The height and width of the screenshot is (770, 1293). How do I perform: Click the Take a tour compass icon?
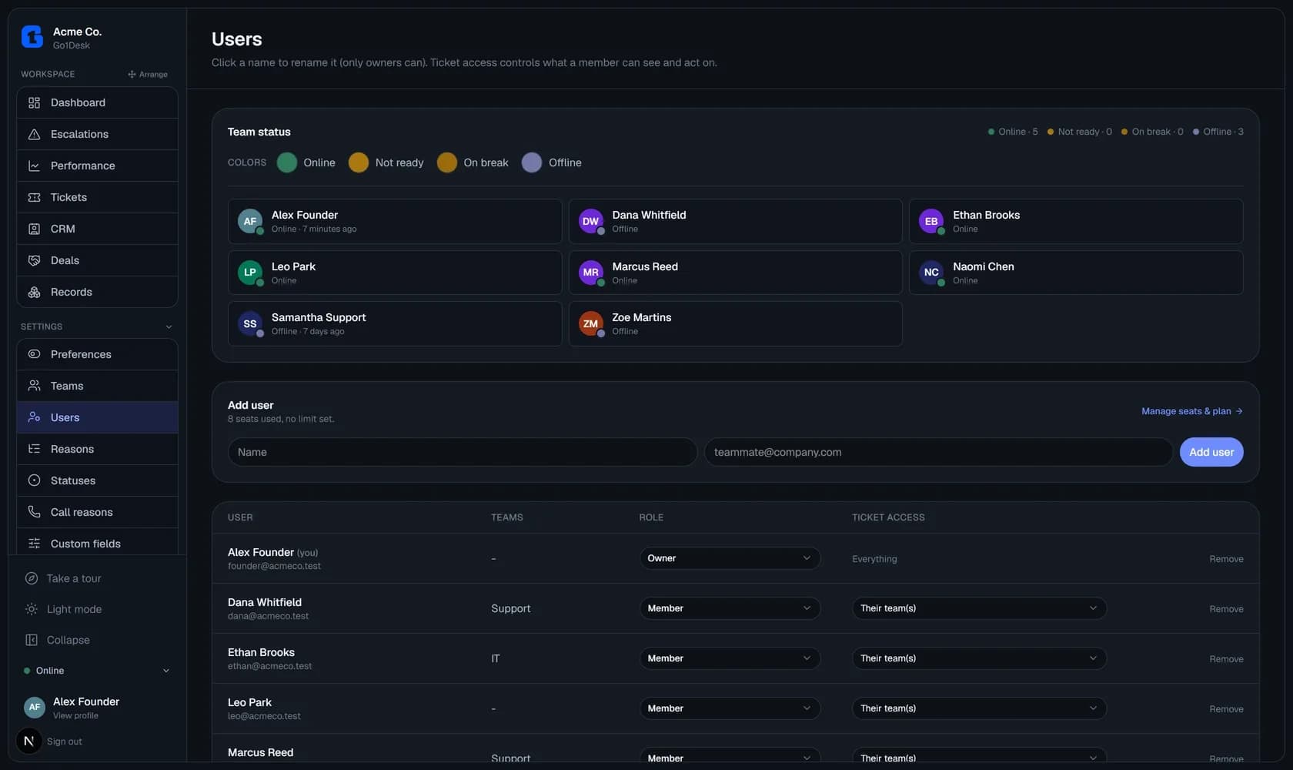click(32, 578)
